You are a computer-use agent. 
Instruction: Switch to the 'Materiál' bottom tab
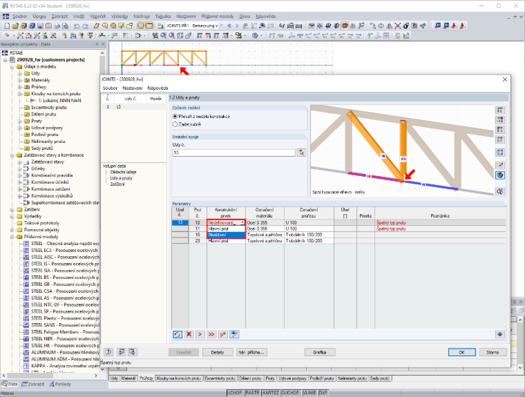tap(128, 378)
